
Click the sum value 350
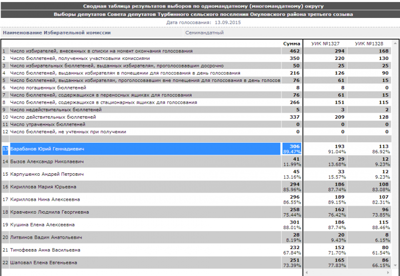coord(294,58)
